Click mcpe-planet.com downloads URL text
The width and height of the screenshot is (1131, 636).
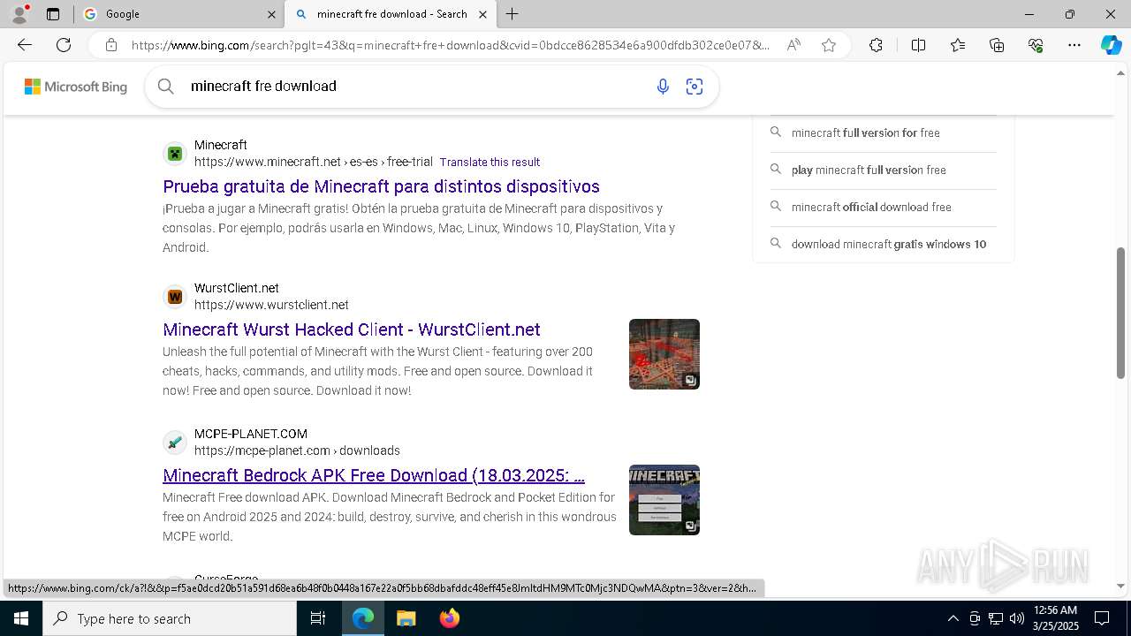pyautogui.click(x=297, y=450)
